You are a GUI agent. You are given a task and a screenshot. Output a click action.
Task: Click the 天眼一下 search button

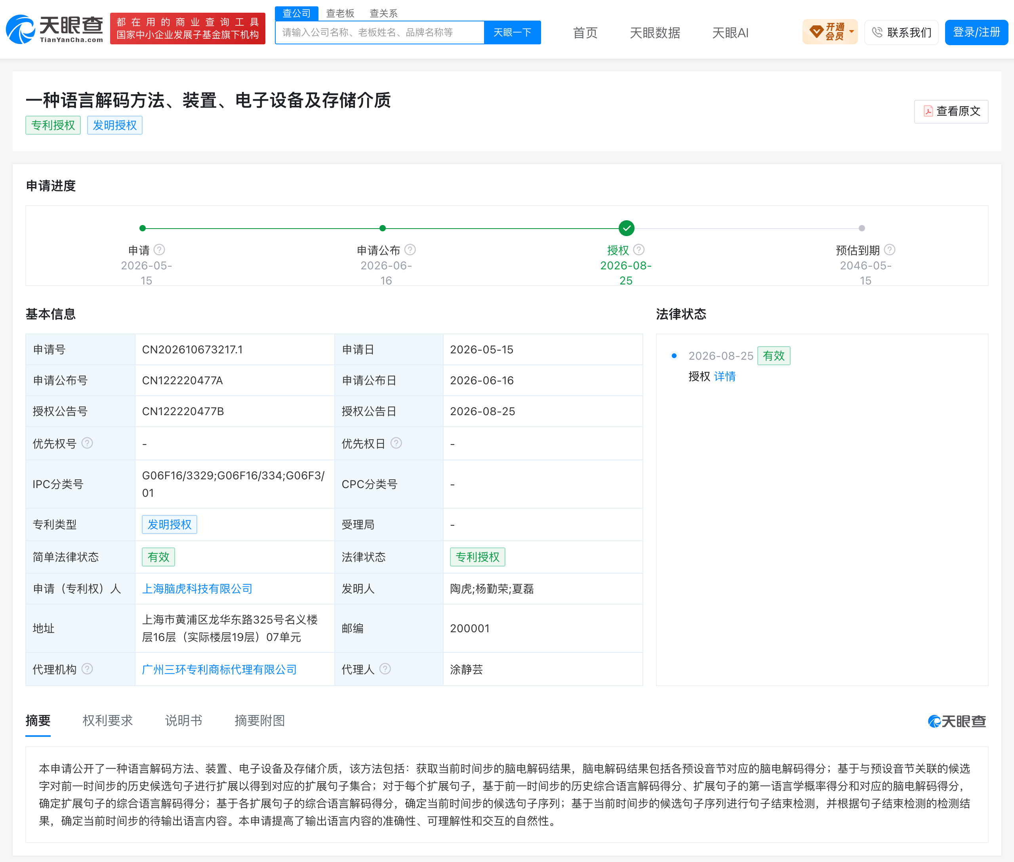coord(512,32)
